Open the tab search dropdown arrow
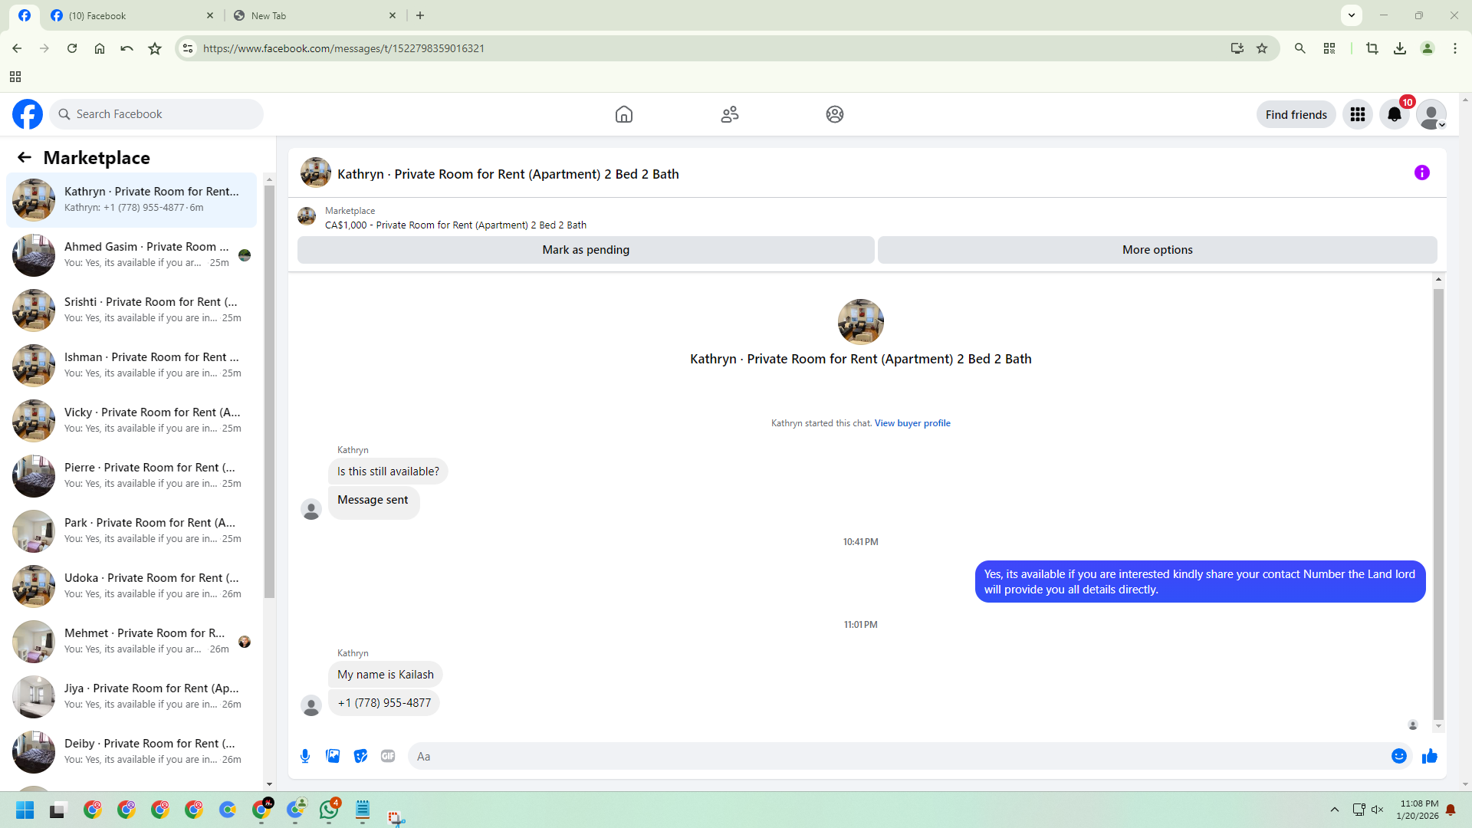1472x828 pixels. tap(1352, 15)
